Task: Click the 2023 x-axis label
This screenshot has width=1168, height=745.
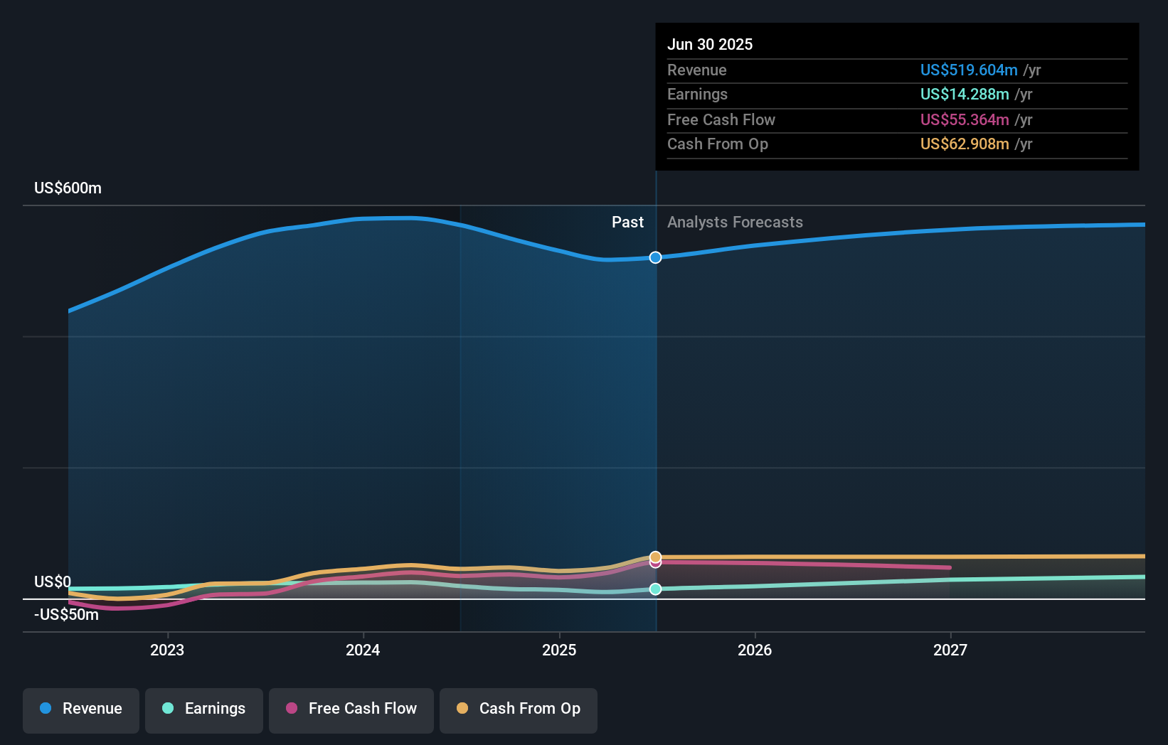Action: coord(167,650)
